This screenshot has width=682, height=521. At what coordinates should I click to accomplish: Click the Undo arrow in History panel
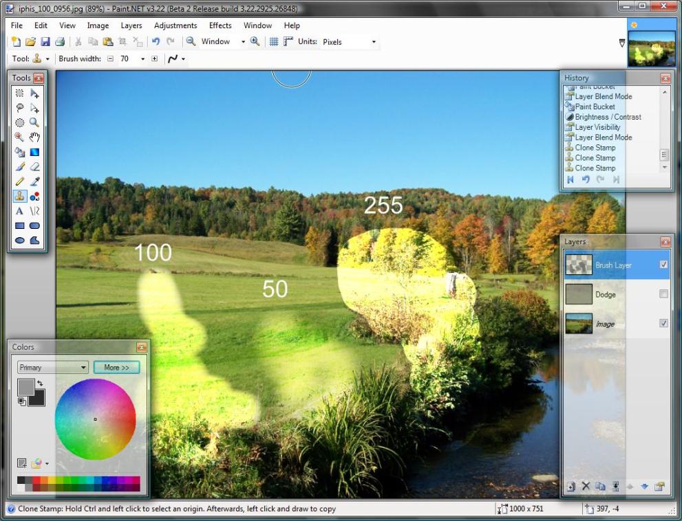(586, 180)
